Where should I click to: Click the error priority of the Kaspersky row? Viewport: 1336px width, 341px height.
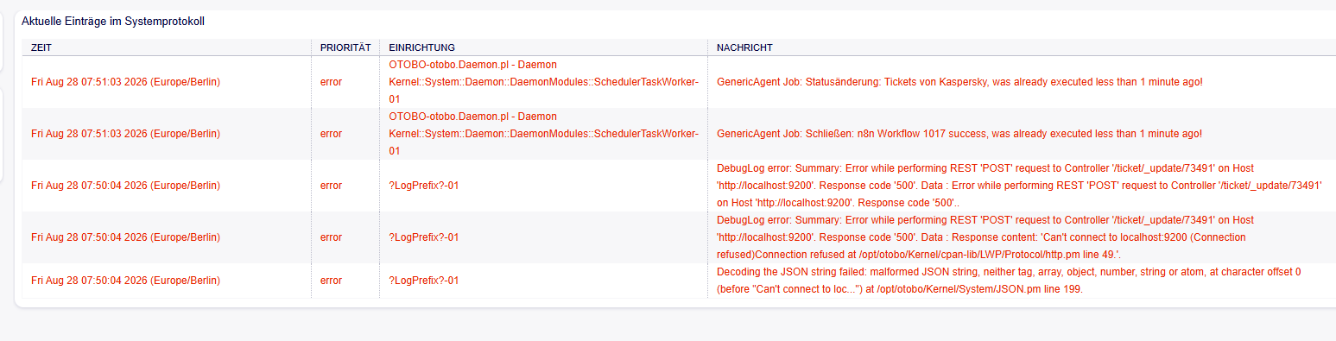pos(331,82)
